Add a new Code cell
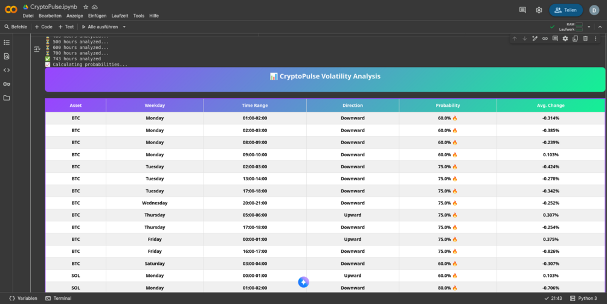Screen dimensions: 607x304 pos(43,27)
